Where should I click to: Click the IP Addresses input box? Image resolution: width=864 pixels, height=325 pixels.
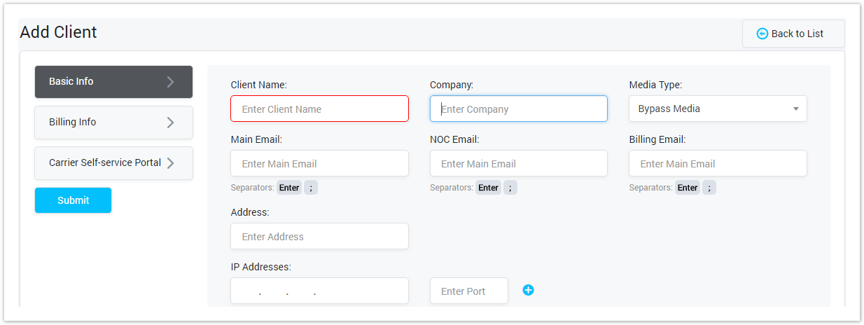pos(319,291)
